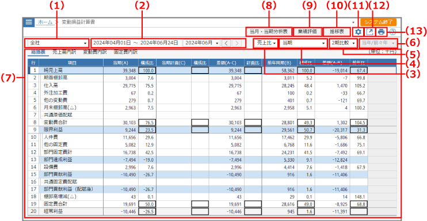This screenshot has width=427, height=221.
Task: Click value -19,014 in 純売上高 row
Action: click(339, 71)
